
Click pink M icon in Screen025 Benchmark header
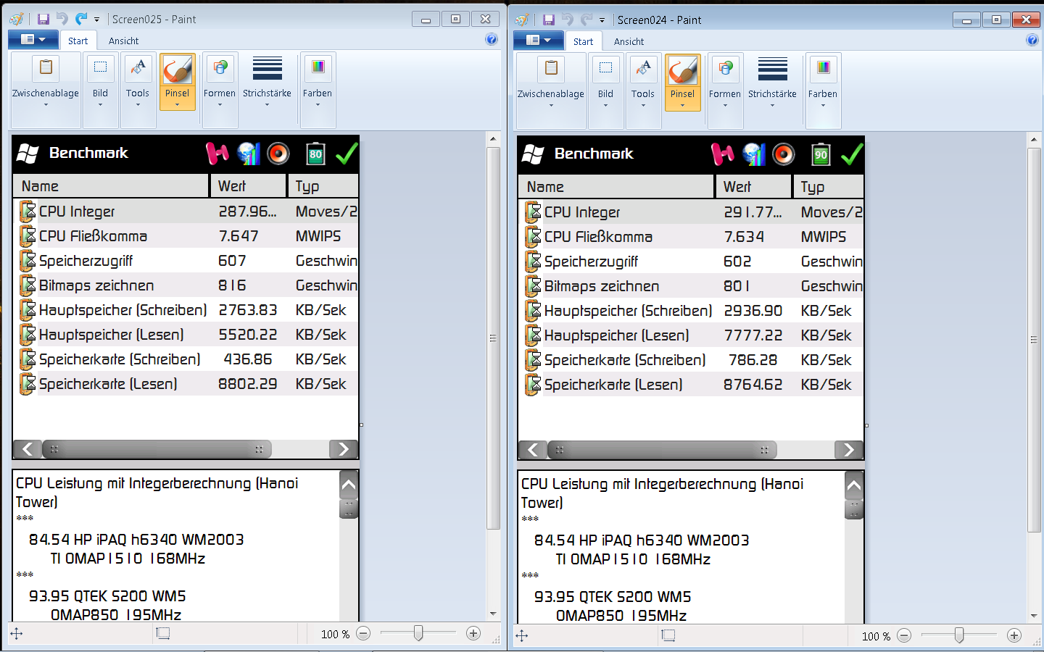click(x=217, y=153)
